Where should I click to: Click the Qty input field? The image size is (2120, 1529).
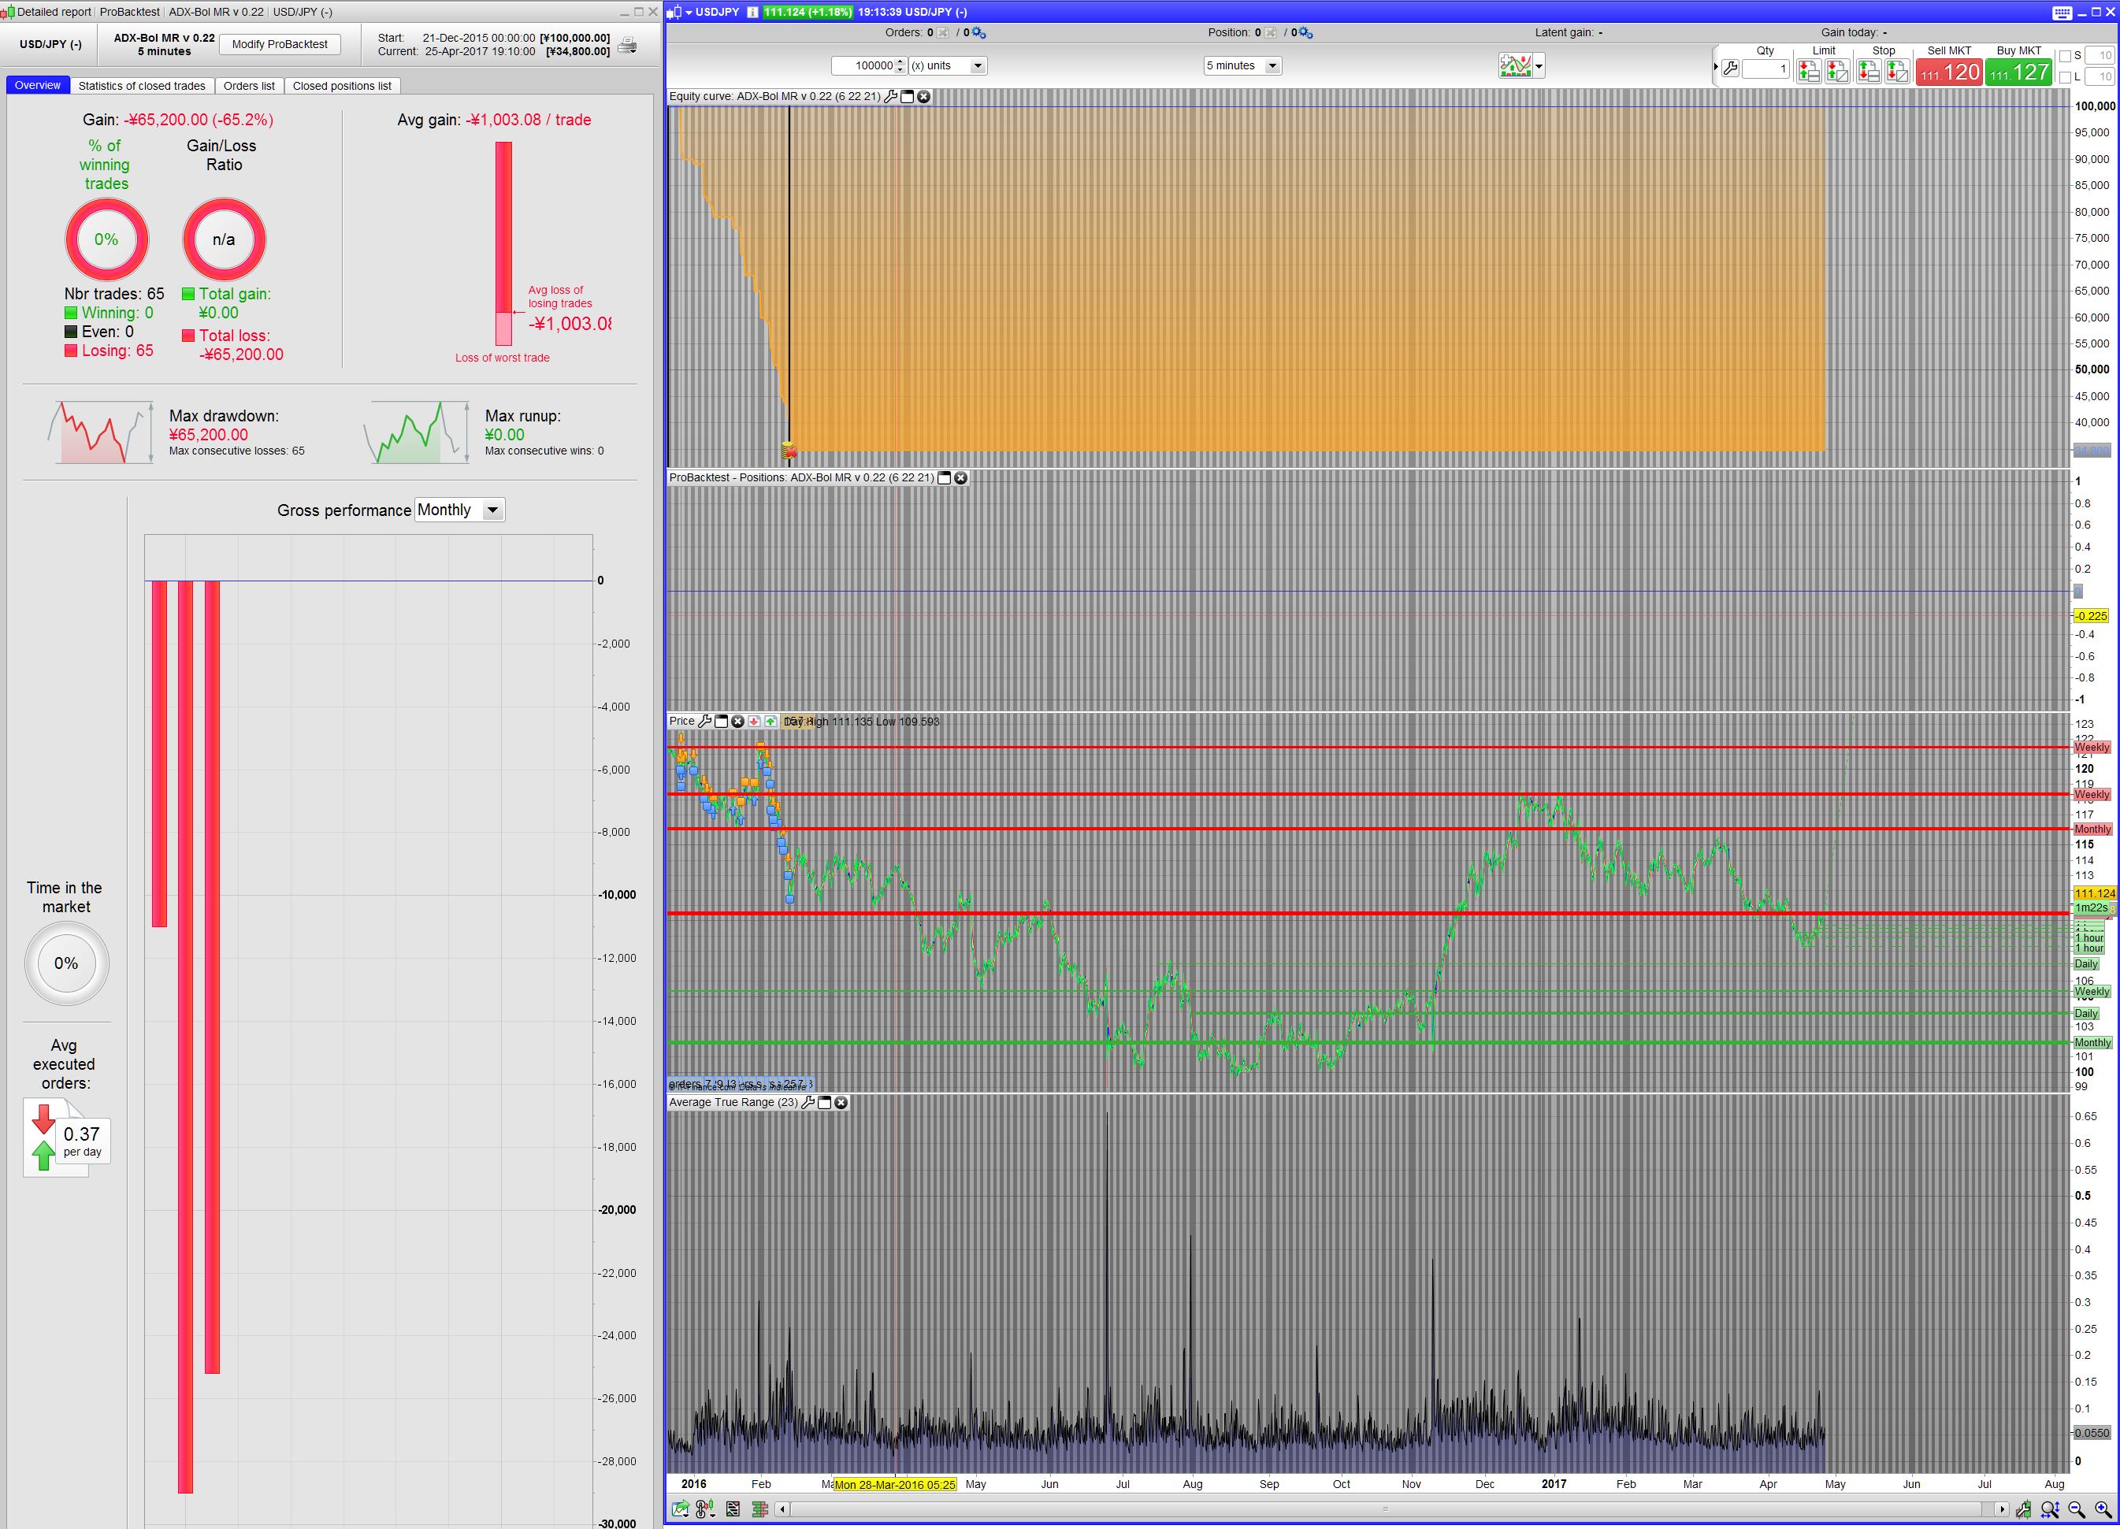1765,69
